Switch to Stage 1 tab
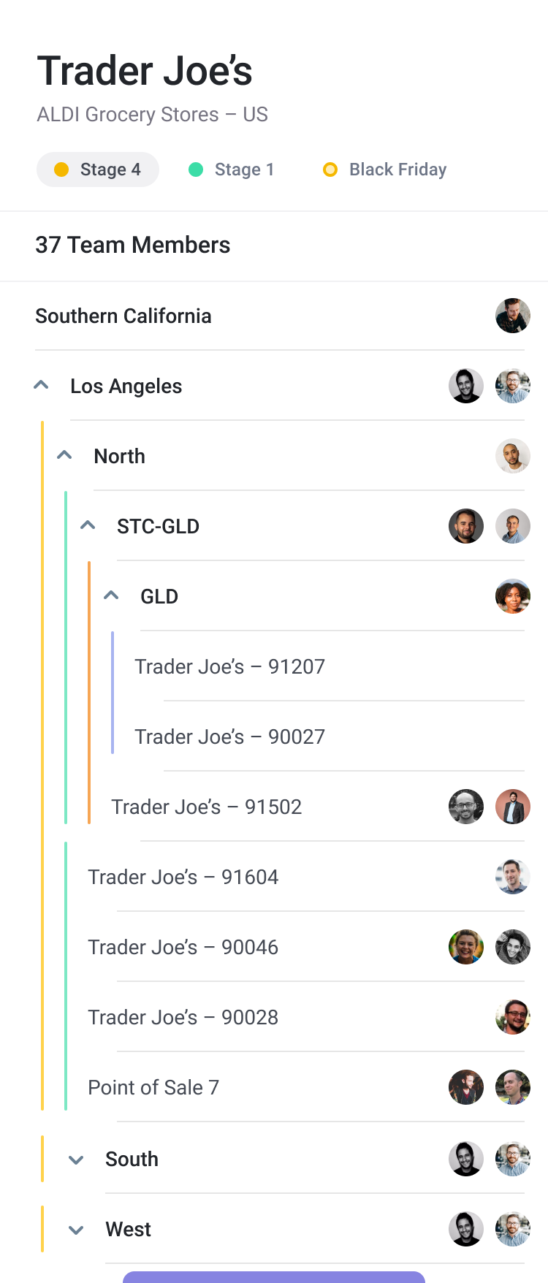This screenshot has height=1283, width=548. [232, 170]
